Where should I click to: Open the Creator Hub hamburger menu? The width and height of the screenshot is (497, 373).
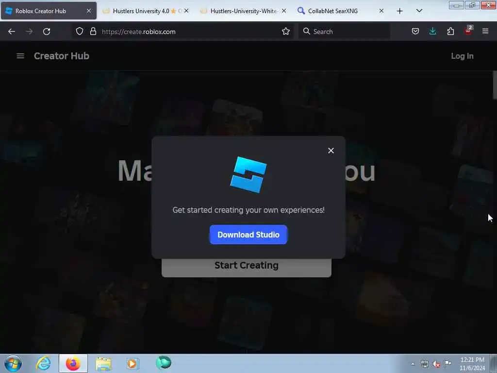point(20,56)
